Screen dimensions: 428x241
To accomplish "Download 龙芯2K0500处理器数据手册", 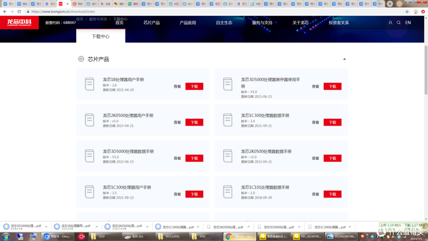I will [x=332, y=158].
